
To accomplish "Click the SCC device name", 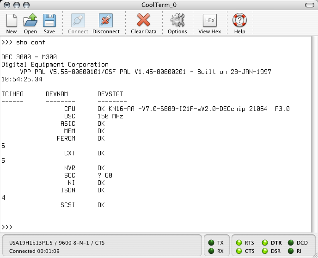I will point(69,175).
